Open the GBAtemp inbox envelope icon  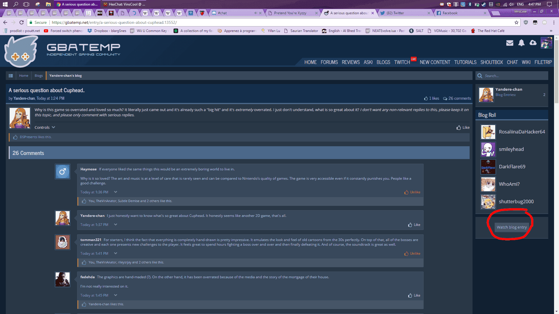point(510,43)
